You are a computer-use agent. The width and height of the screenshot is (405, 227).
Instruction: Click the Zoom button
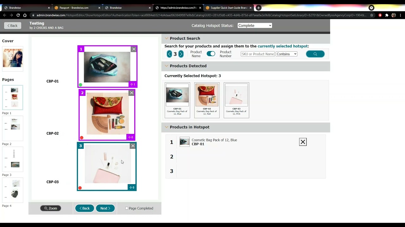click(51, 208)
